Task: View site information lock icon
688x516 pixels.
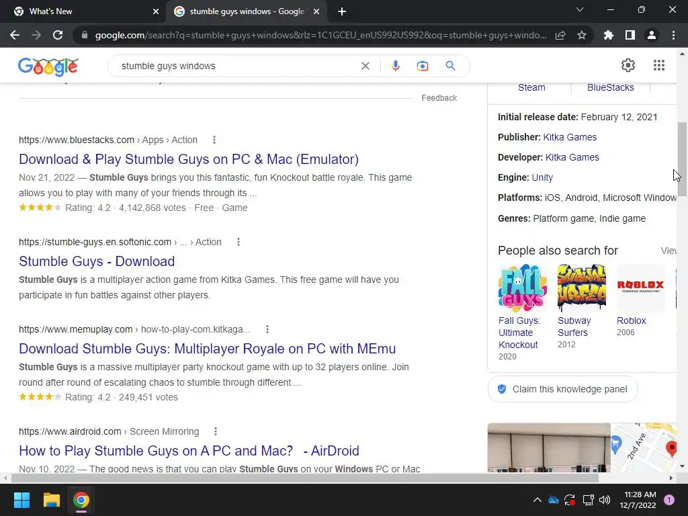Action: (x=85, y=35)
